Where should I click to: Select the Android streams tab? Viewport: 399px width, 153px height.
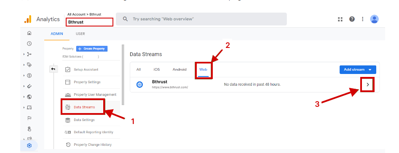[179, 69]
